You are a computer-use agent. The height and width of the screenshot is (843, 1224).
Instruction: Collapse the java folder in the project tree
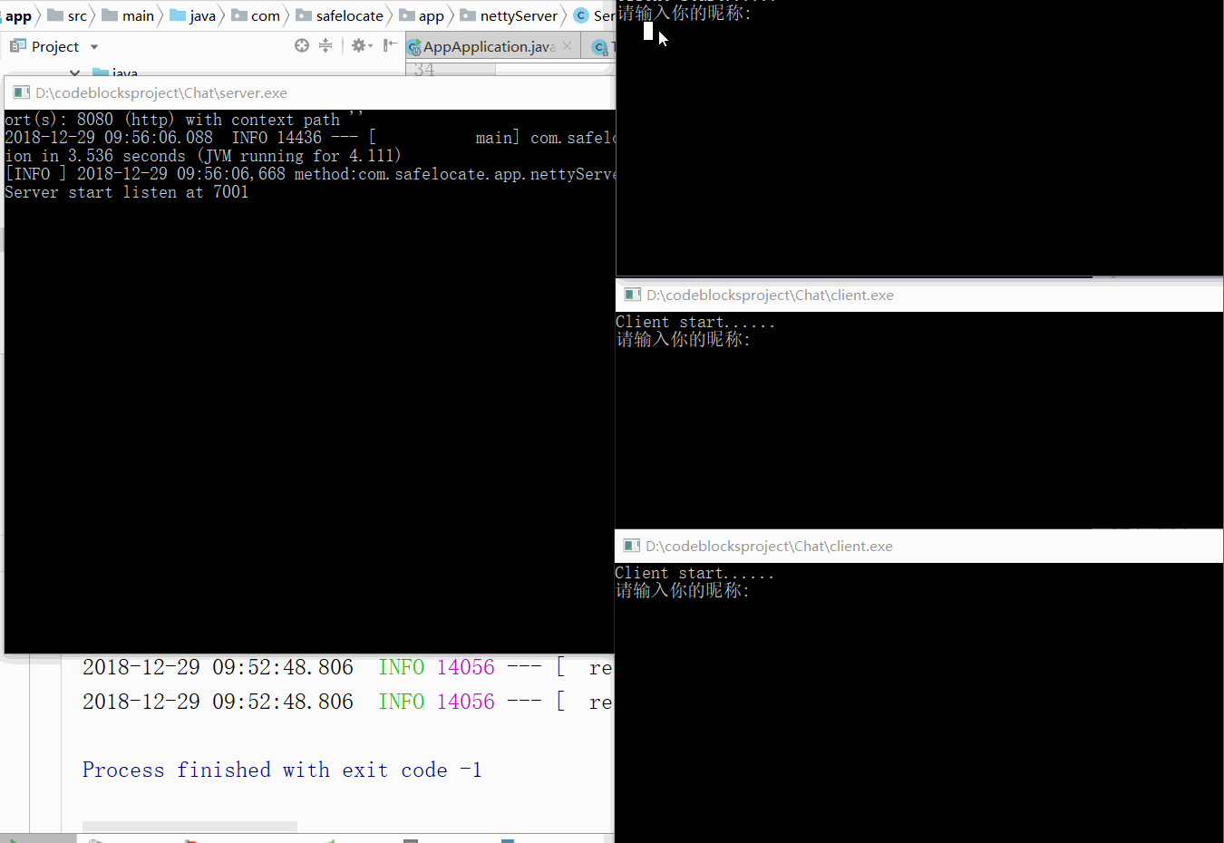pos(74,73)
